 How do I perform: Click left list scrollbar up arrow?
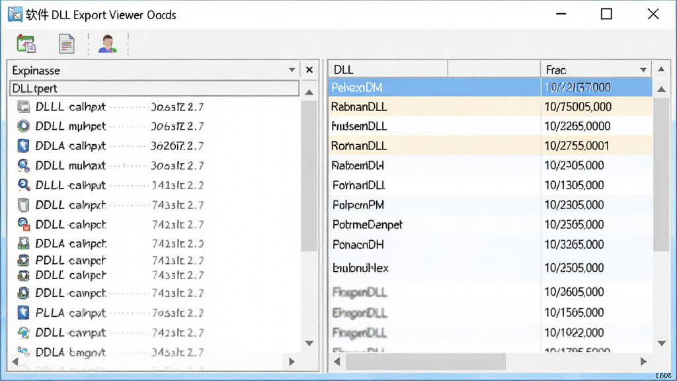click(309, 92)
